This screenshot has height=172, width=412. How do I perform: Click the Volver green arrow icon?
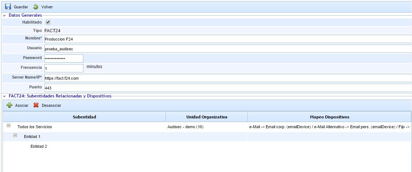(36, 7)
